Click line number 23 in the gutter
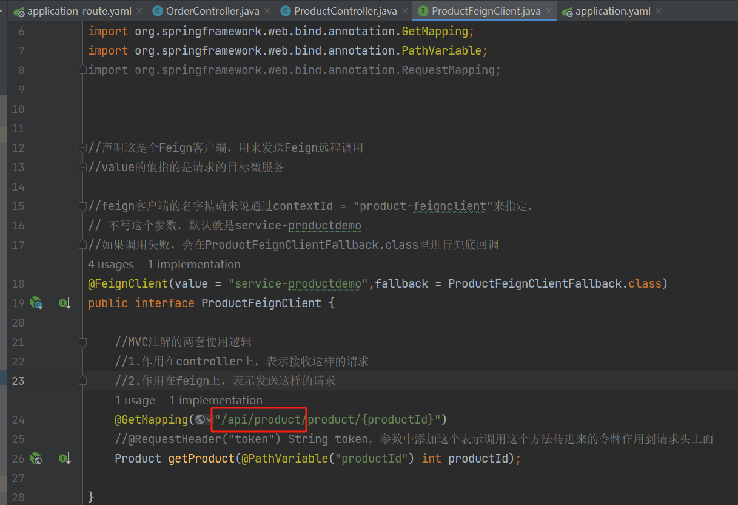The width and height of the screenshot is (738, 505). pyautogui.click(x=18, y=381)
